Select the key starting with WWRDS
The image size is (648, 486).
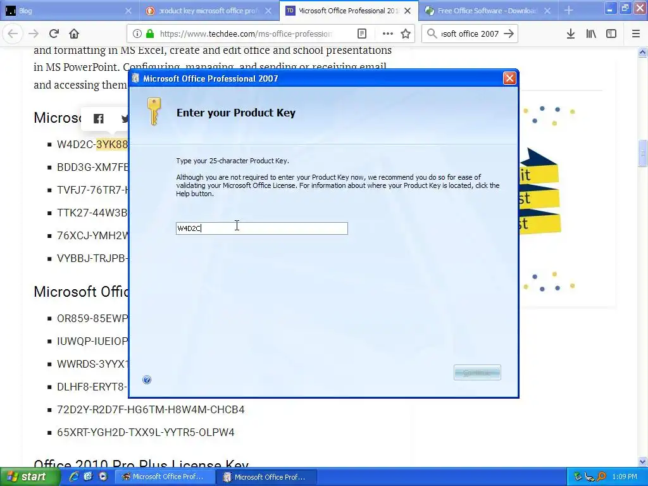click(x=92, y=364)
